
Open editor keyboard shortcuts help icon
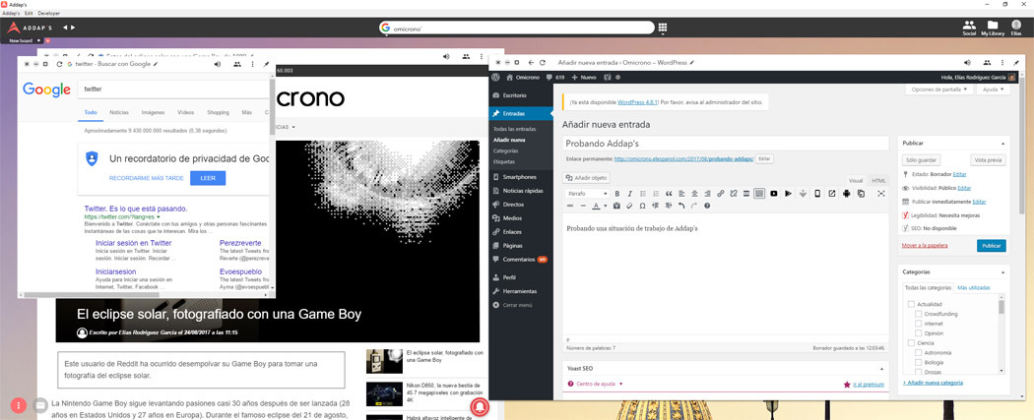707,206
